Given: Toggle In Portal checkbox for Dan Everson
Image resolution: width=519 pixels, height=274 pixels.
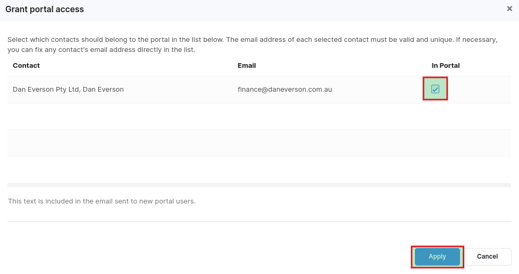Looking at the screenshot, I should [x=435, y=89].
